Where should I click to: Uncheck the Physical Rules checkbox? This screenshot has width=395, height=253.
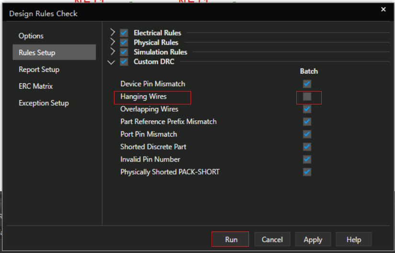[124, 42]
